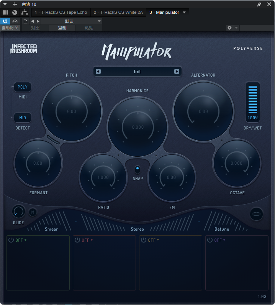Screen dimensions: 275x305
Task: Click the Formant knob
Action: click(x=38, y=163)
